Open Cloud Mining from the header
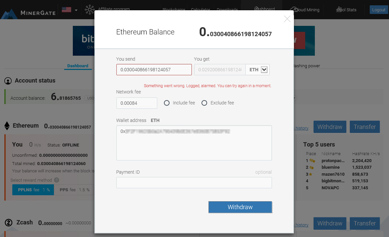 [305, 10]
